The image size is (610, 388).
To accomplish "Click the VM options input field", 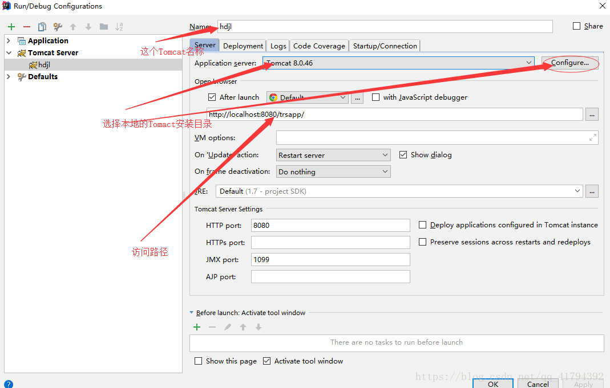I will [437, 137].
